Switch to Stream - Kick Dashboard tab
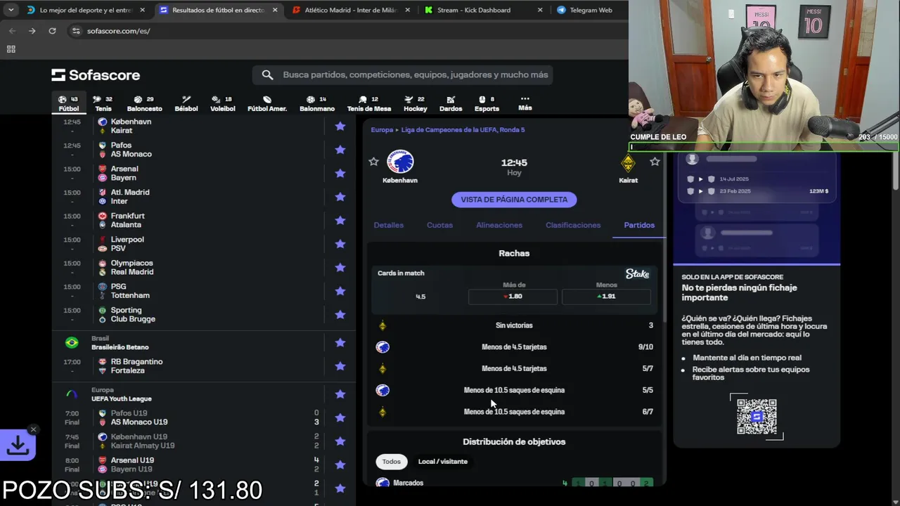This screenshot has width=900, height=506. (474, 11)
